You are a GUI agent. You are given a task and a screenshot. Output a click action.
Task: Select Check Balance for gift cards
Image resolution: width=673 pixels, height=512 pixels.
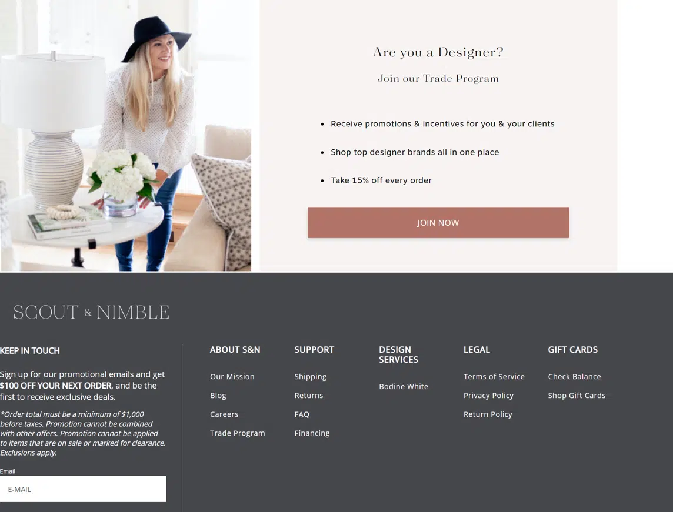[x=574, y=376]
